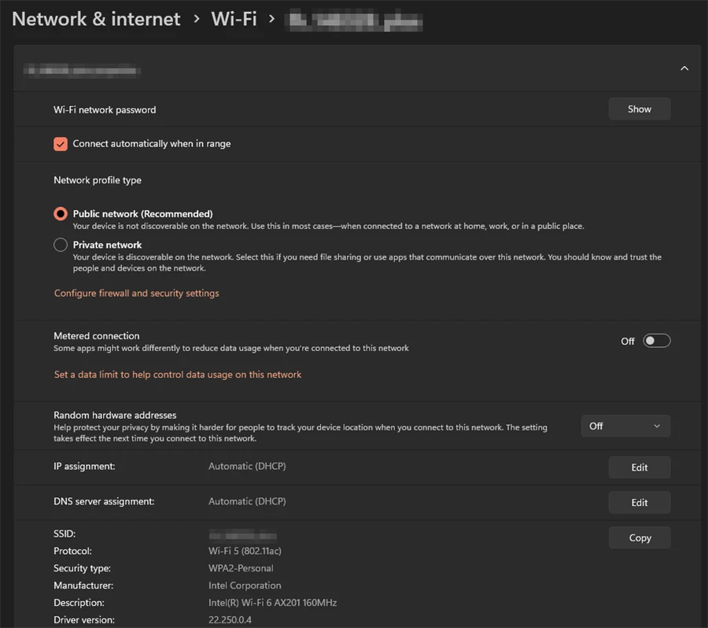The height and width of the screenshot is (628, 708).
Task: Select Public network (Recommended) radio option
Action: coord(61,214)
